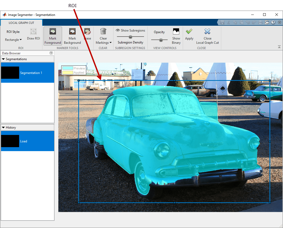Open the ROI Style Rectangle dropdown
The height and width of the screenshot is (228, 283).
tap(13, 40)
